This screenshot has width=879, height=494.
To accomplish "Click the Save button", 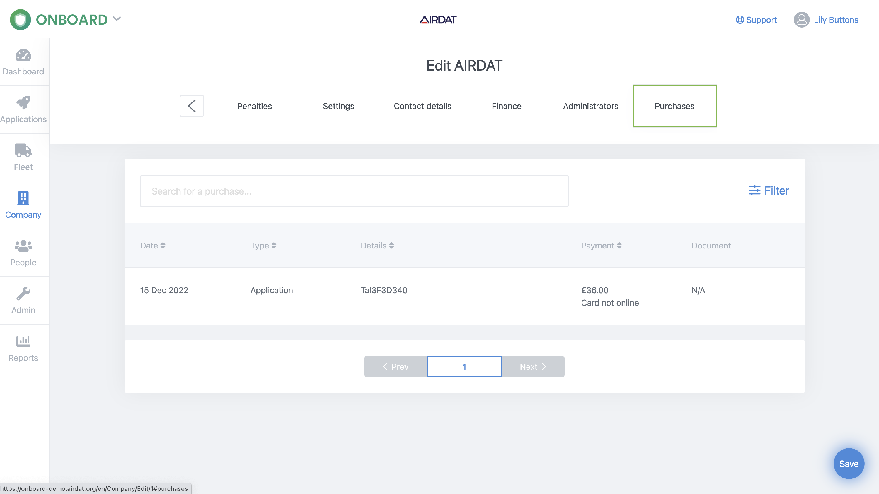I will point(849,464).
